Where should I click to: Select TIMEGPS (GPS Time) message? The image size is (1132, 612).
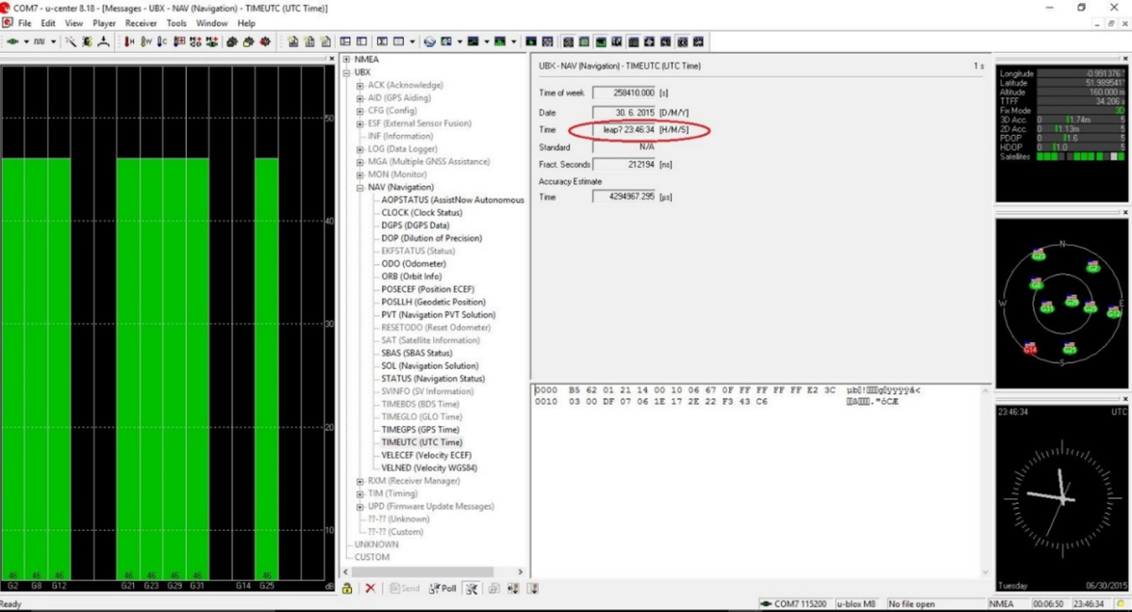(x=420, y=429)
